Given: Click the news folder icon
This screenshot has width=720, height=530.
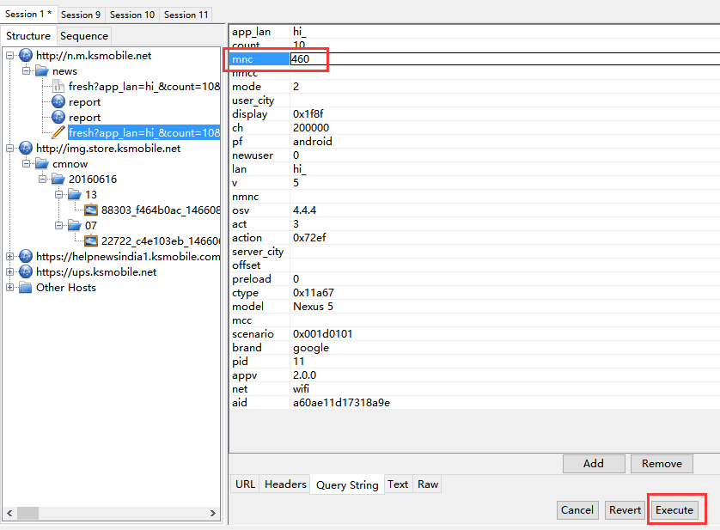Looking at the screenshot, I should pos(42,71).
